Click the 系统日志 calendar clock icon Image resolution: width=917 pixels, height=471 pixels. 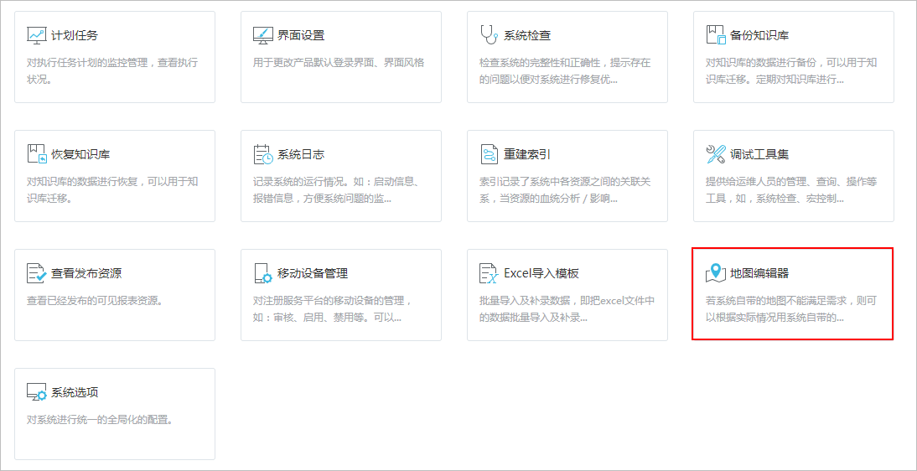pyautogui.click(x=262, y=154)
